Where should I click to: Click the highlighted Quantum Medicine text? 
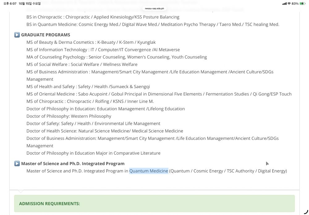click(x=149, y=171)
